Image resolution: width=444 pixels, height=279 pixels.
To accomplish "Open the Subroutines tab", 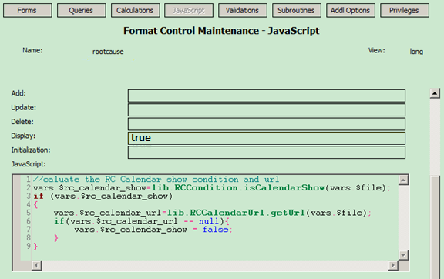I will click(x=297, y=11).
